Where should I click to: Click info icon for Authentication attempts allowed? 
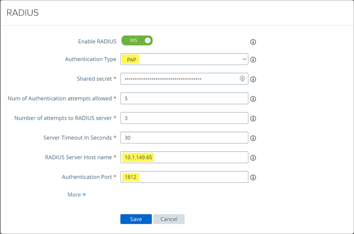[253, 99]
